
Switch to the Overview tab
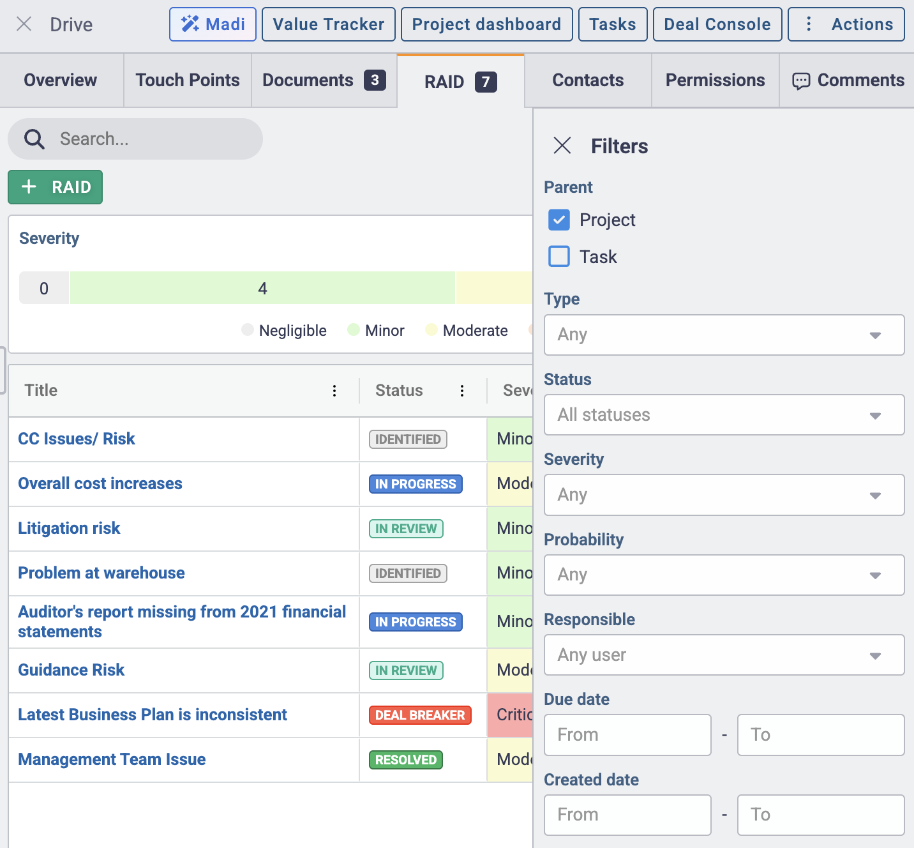61,80
